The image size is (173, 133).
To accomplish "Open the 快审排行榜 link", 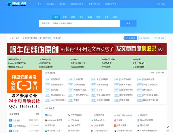I will pos(160,73).
